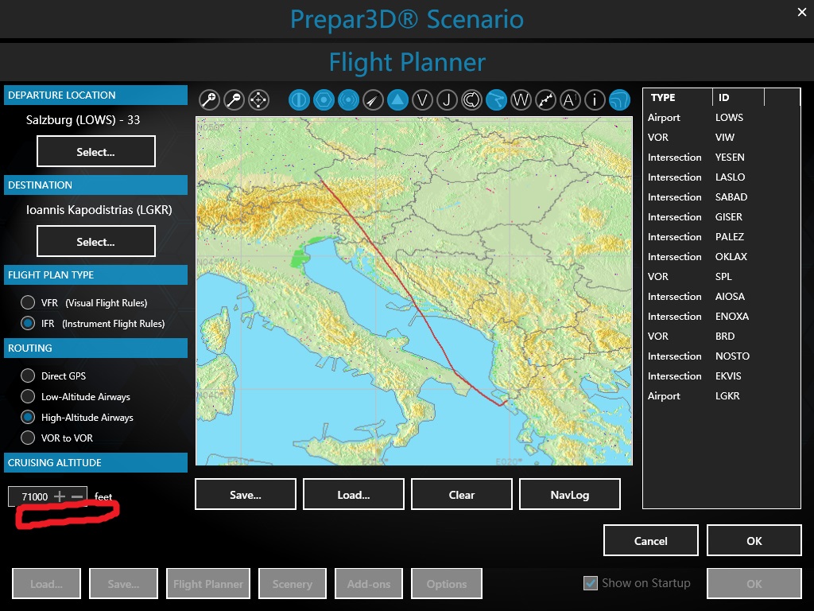Click the background Scenario OK button

(x=754, y=583)
